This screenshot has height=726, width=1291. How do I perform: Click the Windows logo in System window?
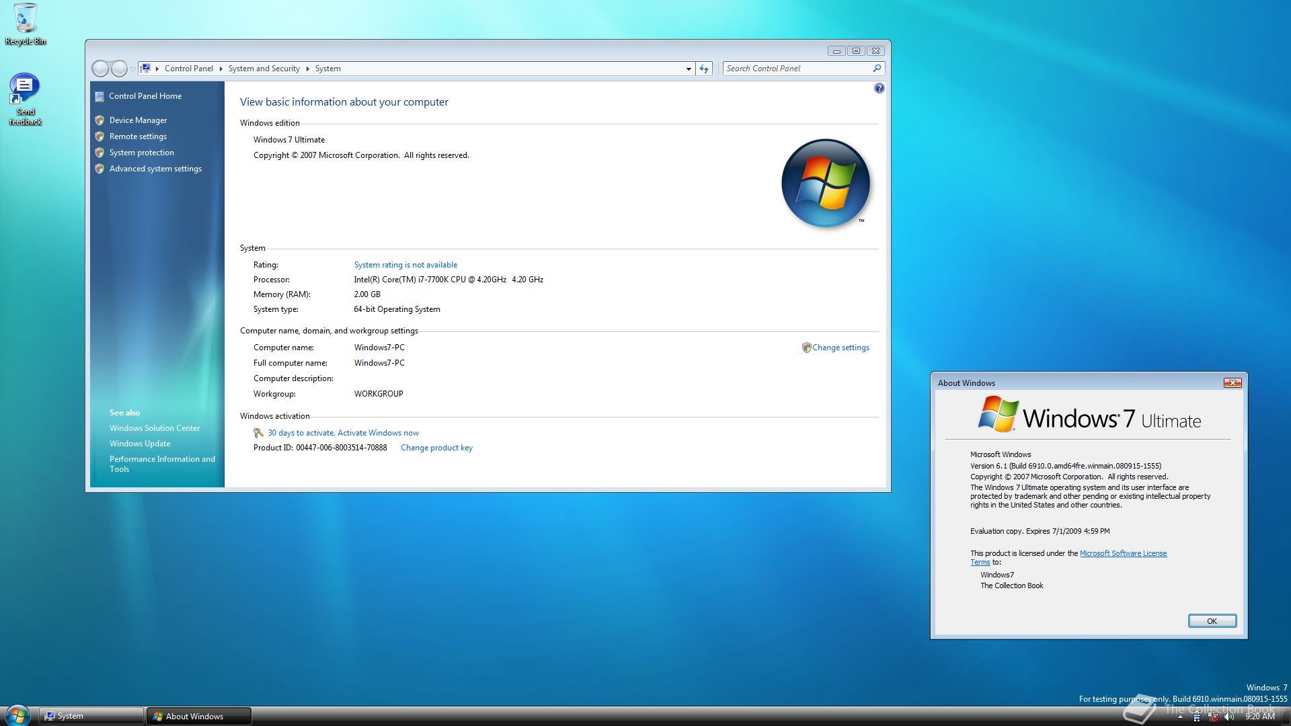point(825,183)
